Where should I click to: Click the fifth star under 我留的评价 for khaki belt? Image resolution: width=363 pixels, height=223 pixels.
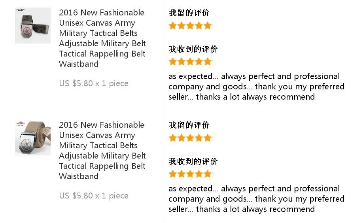pyautogui.click(x=208, y=138)
